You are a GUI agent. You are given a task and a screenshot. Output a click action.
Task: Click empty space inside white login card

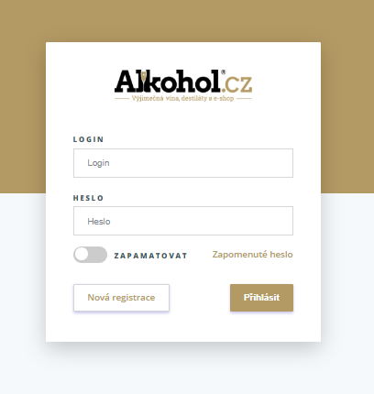(183, 327)
